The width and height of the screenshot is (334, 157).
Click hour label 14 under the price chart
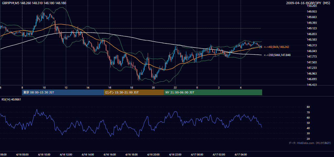coord(88,87)
